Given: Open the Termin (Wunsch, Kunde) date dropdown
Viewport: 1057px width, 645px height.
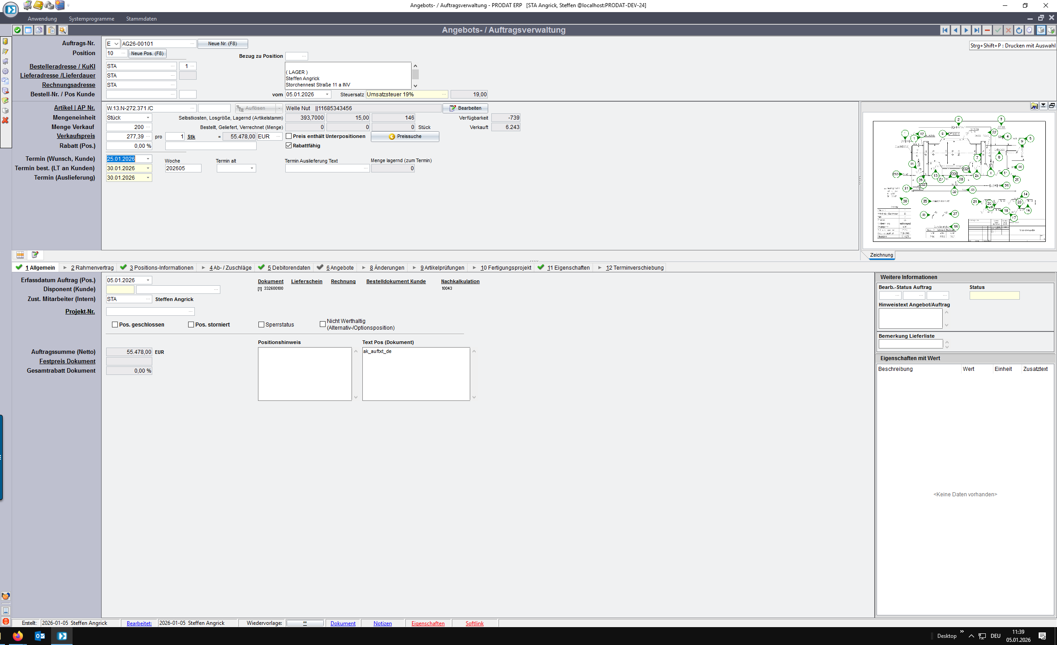Looking at the screenshot, I should tap(148, 159).
